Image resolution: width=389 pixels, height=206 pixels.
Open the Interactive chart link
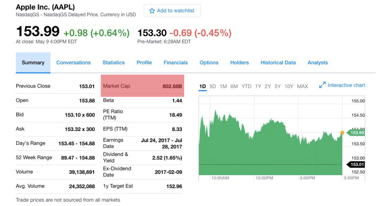pos(346,85)
